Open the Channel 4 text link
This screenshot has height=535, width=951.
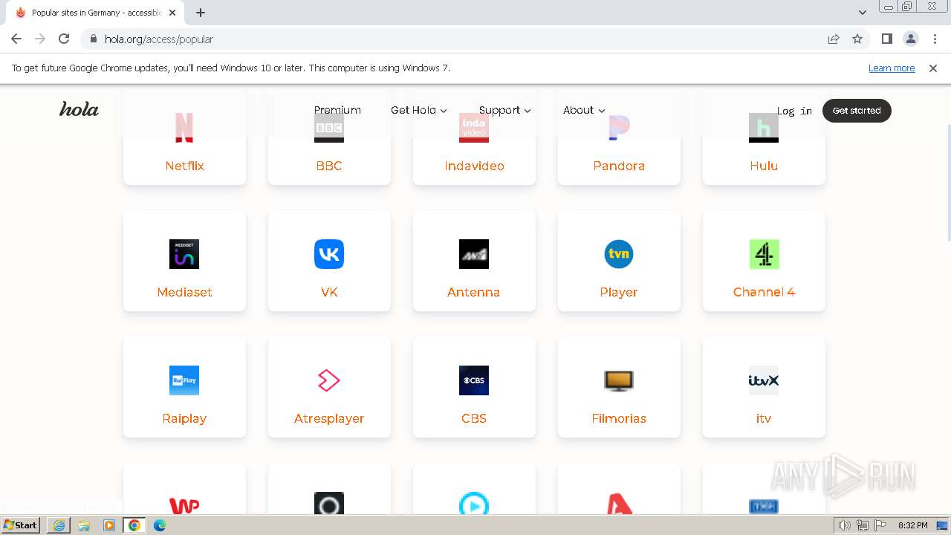764,292
